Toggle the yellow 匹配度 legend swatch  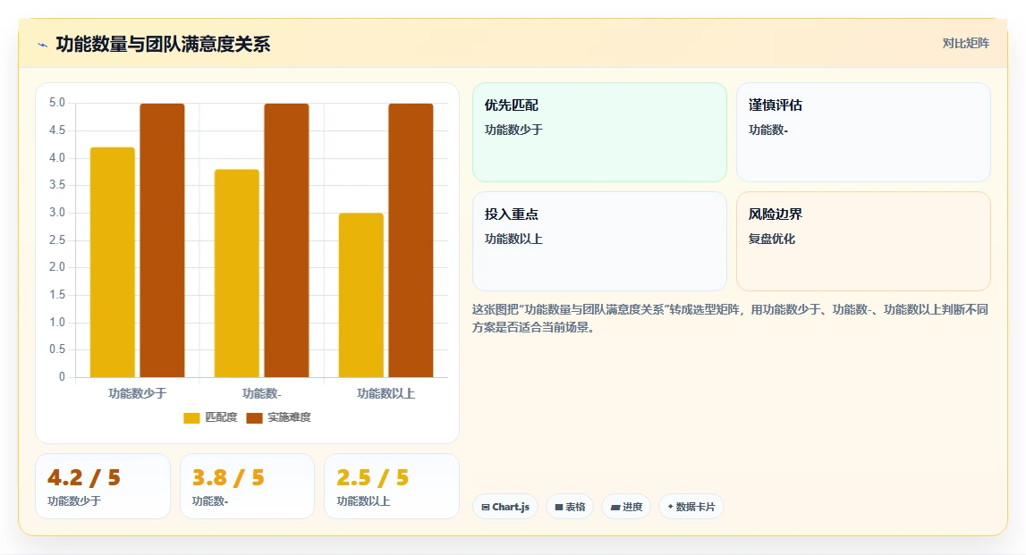pyautogui.click(x=191, y=417)
